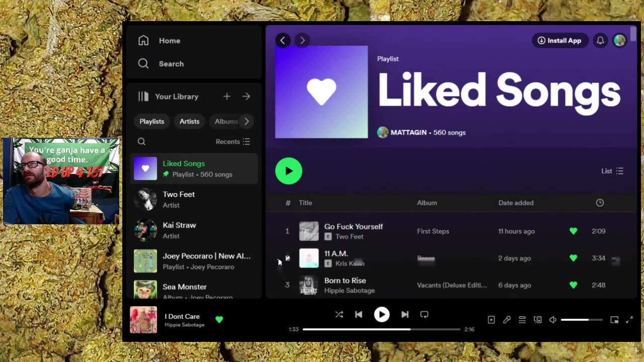The width and height of the screenshot is (644, 362).
Task: Collapse Your Library icon
Action: point(143,97)
